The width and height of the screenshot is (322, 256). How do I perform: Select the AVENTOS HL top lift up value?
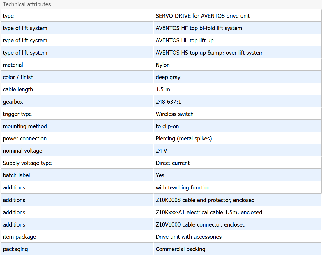coord(185,41)
